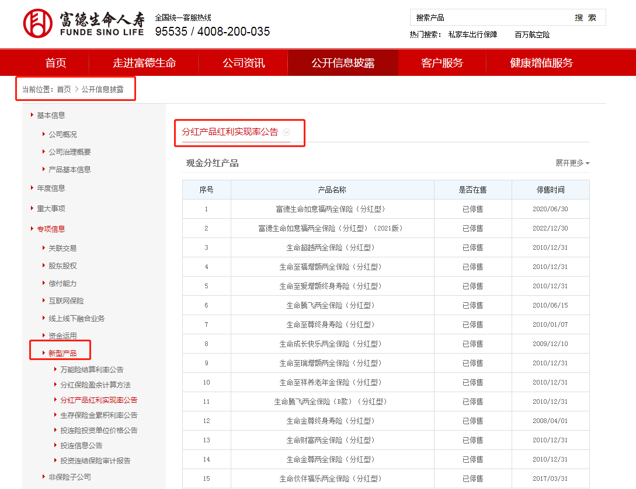Open 投连信息公告 sub-item
This screenshot has height=489, width=636.
(x=81, y=445)
